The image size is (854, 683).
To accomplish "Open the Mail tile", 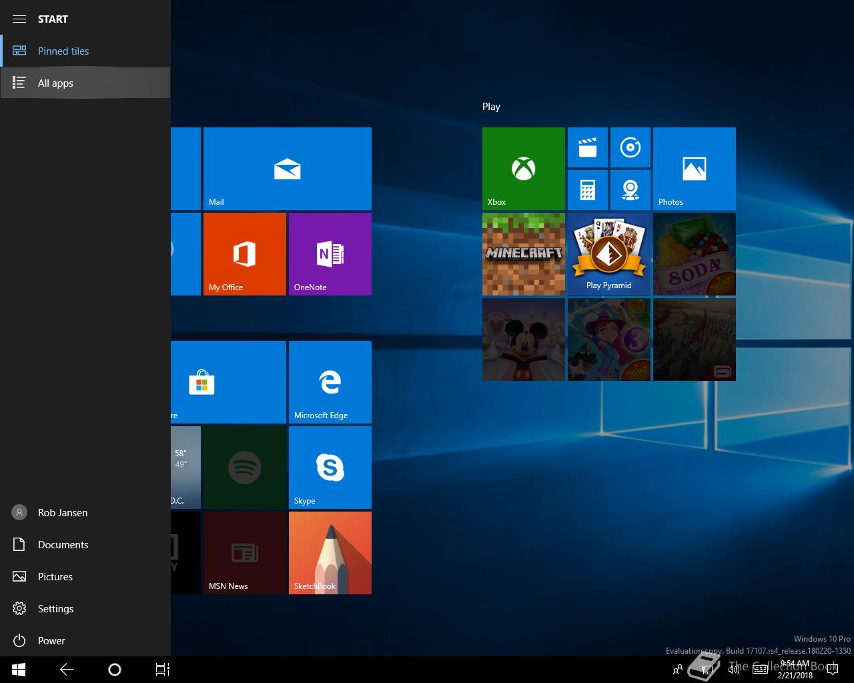I will coord(288,169).
